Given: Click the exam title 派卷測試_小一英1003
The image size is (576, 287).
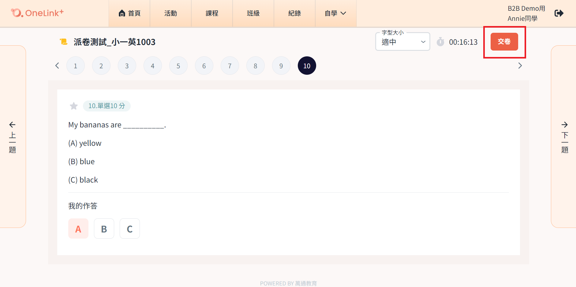Looking at the screenshot, I should click(114, 42).
